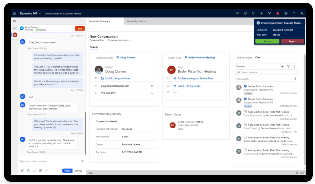Click the conversation panel vertical scrollbar
315x184 pixels.
pyautogui.click(x=85, y=133)
